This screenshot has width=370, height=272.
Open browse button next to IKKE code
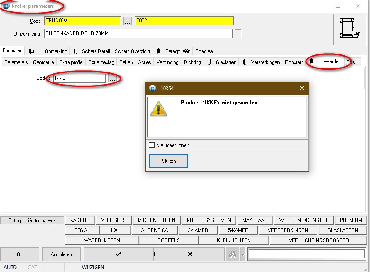pos(112,78)
